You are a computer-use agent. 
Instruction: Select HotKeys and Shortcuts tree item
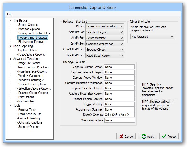33,37
